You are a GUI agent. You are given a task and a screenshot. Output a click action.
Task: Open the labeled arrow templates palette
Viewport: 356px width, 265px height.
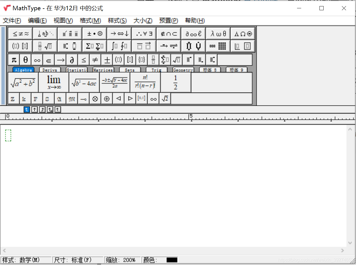coord(169,46)
